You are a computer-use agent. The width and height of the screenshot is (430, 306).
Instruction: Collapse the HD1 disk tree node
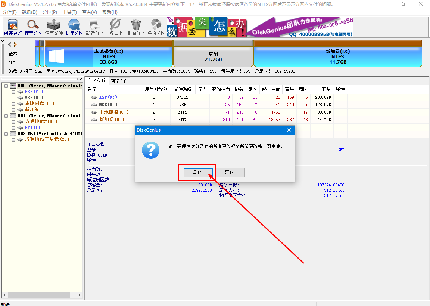pyautogui.click(x=6, y=116)
